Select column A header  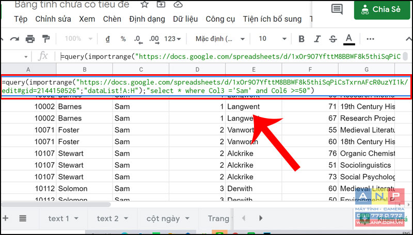(28, 70)
